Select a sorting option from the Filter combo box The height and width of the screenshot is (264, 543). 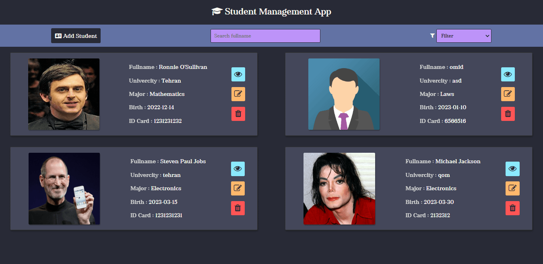click(x=464, y=35)
